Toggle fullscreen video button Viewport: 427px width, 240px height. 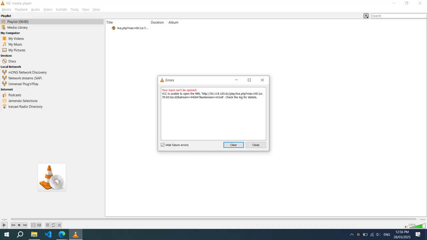coord(33,225)
